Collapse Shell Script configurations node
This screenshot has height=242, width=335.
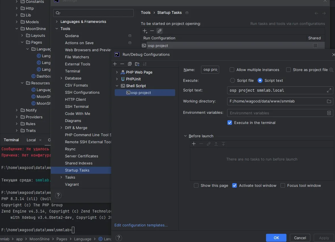117,86
